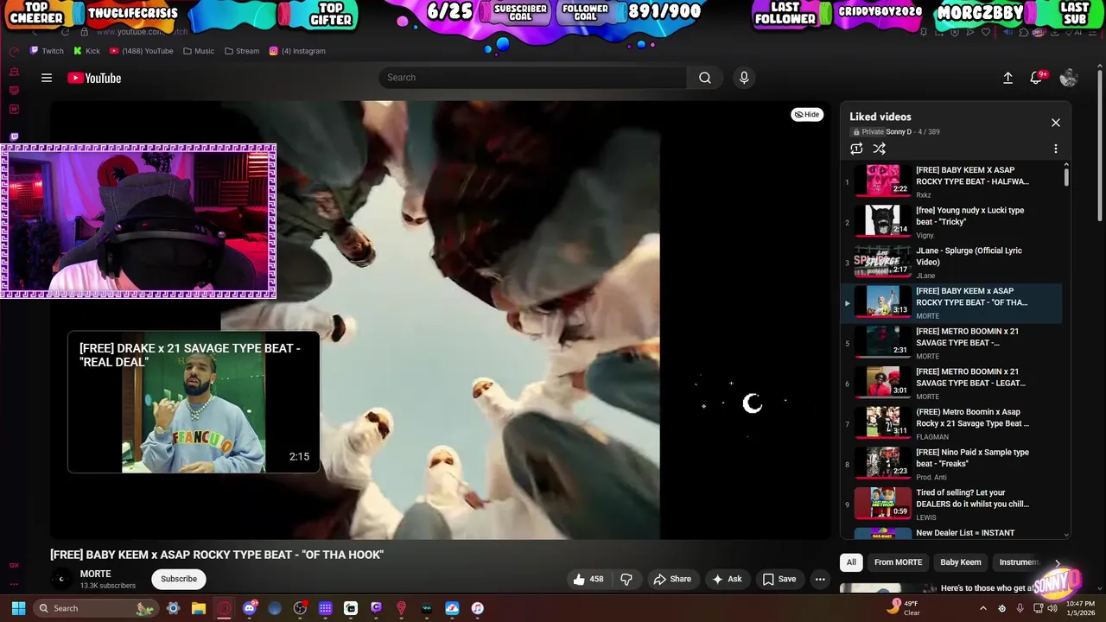Open the browser extensions puzzle icon
Image resolution: width=1106 pixels, height=622 pixels.
[x=1024, y=32]
